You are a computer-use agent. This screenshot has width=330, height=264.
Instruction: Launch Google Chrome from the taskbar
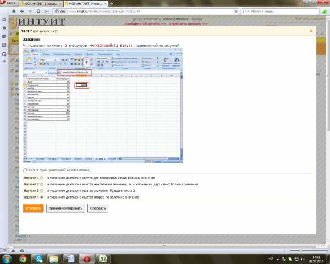point(23,259)
